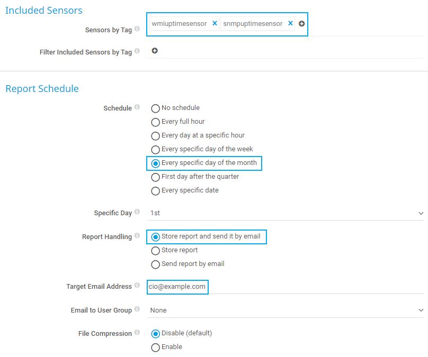Select Every full hour schedule
This screenshot has height=357, width=428.
[x=155, y=122]
